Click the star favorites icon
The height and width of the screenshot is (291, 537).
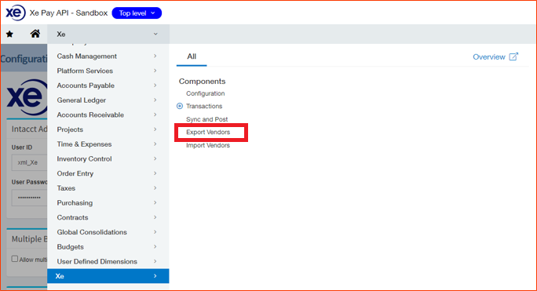click(9, 34)
